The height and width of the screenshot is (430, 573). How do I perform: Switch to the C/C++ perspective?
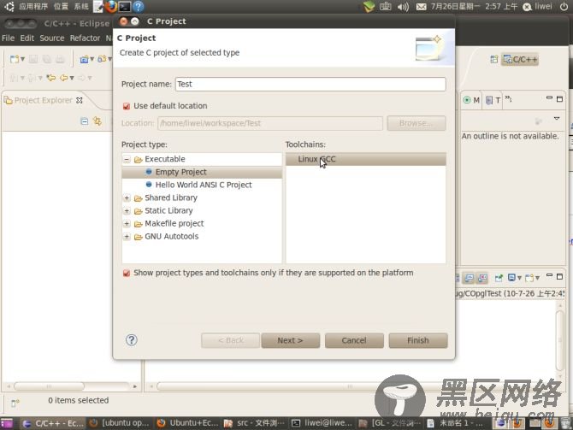tap(520, 59)
